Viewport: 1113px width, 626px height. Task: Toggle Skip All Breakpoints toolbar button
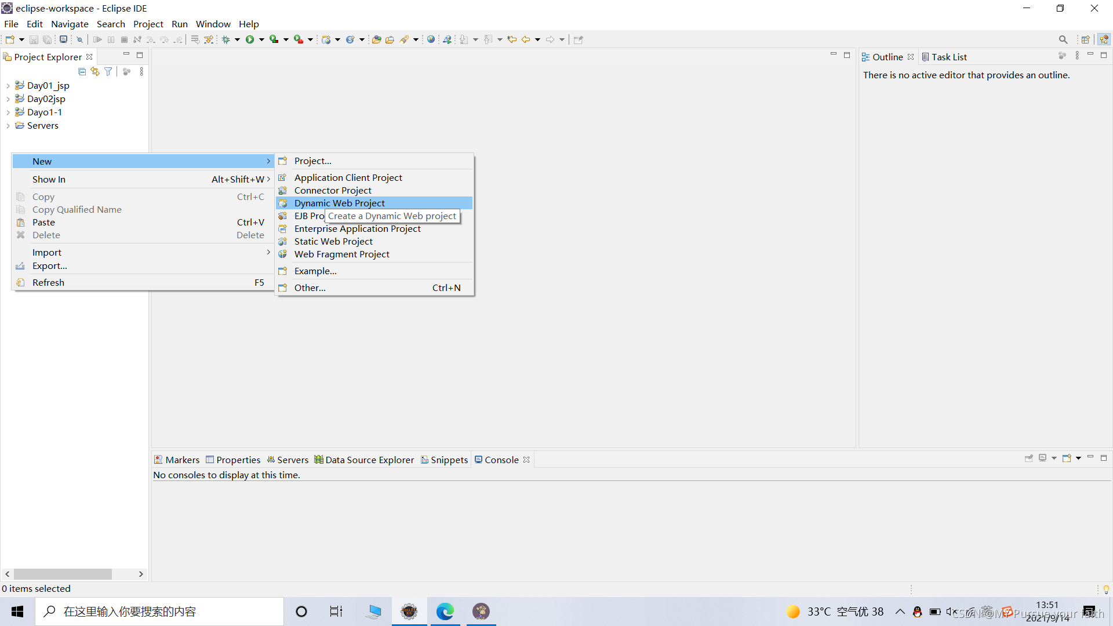80,39
